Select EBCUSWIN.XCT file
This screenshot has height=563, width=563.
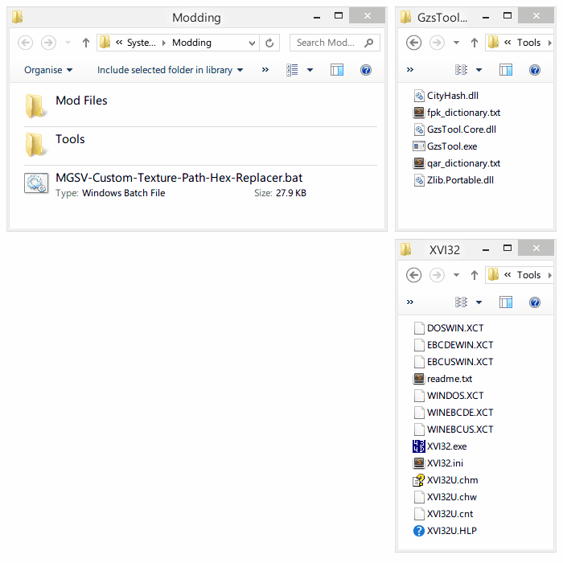[x=454, y=362]
